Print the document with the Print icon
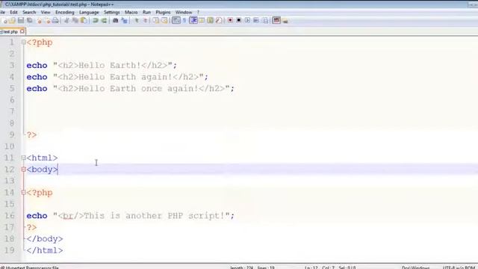 [x=55, y=21]
